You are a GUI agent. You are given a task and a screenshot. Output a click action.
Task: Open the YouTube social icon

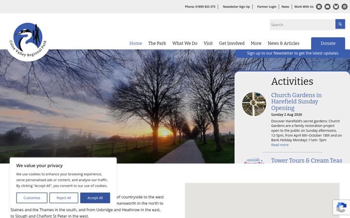click(x=328, y=7)
